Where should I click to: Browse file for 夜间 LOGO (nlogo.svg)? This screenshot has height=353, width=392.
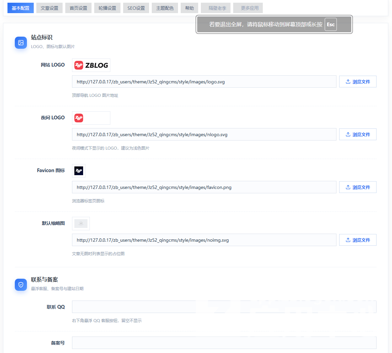[358, 134]
